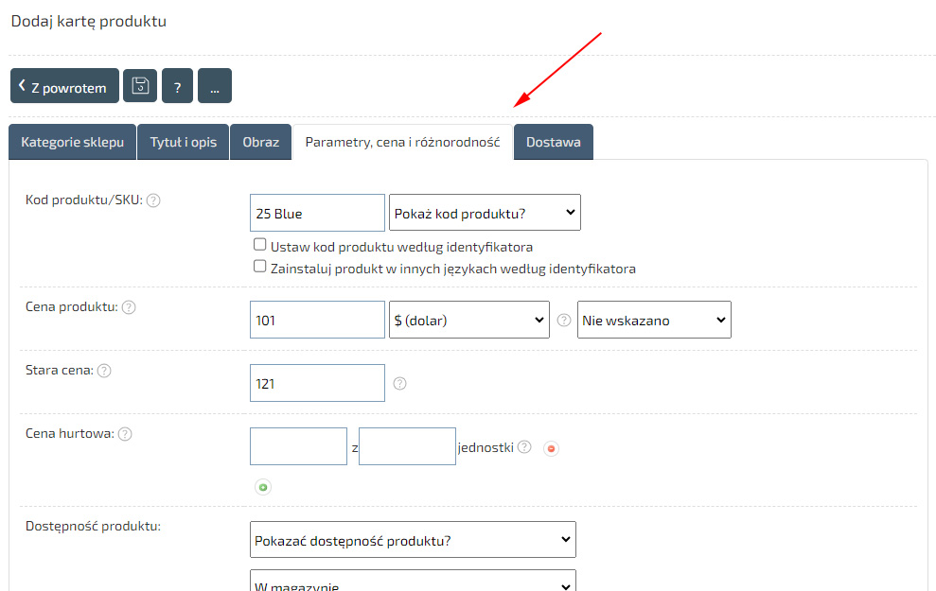Open the Pokaż kod produktu dropdown
Screen dimensions: 936x591
pos(485,213)
